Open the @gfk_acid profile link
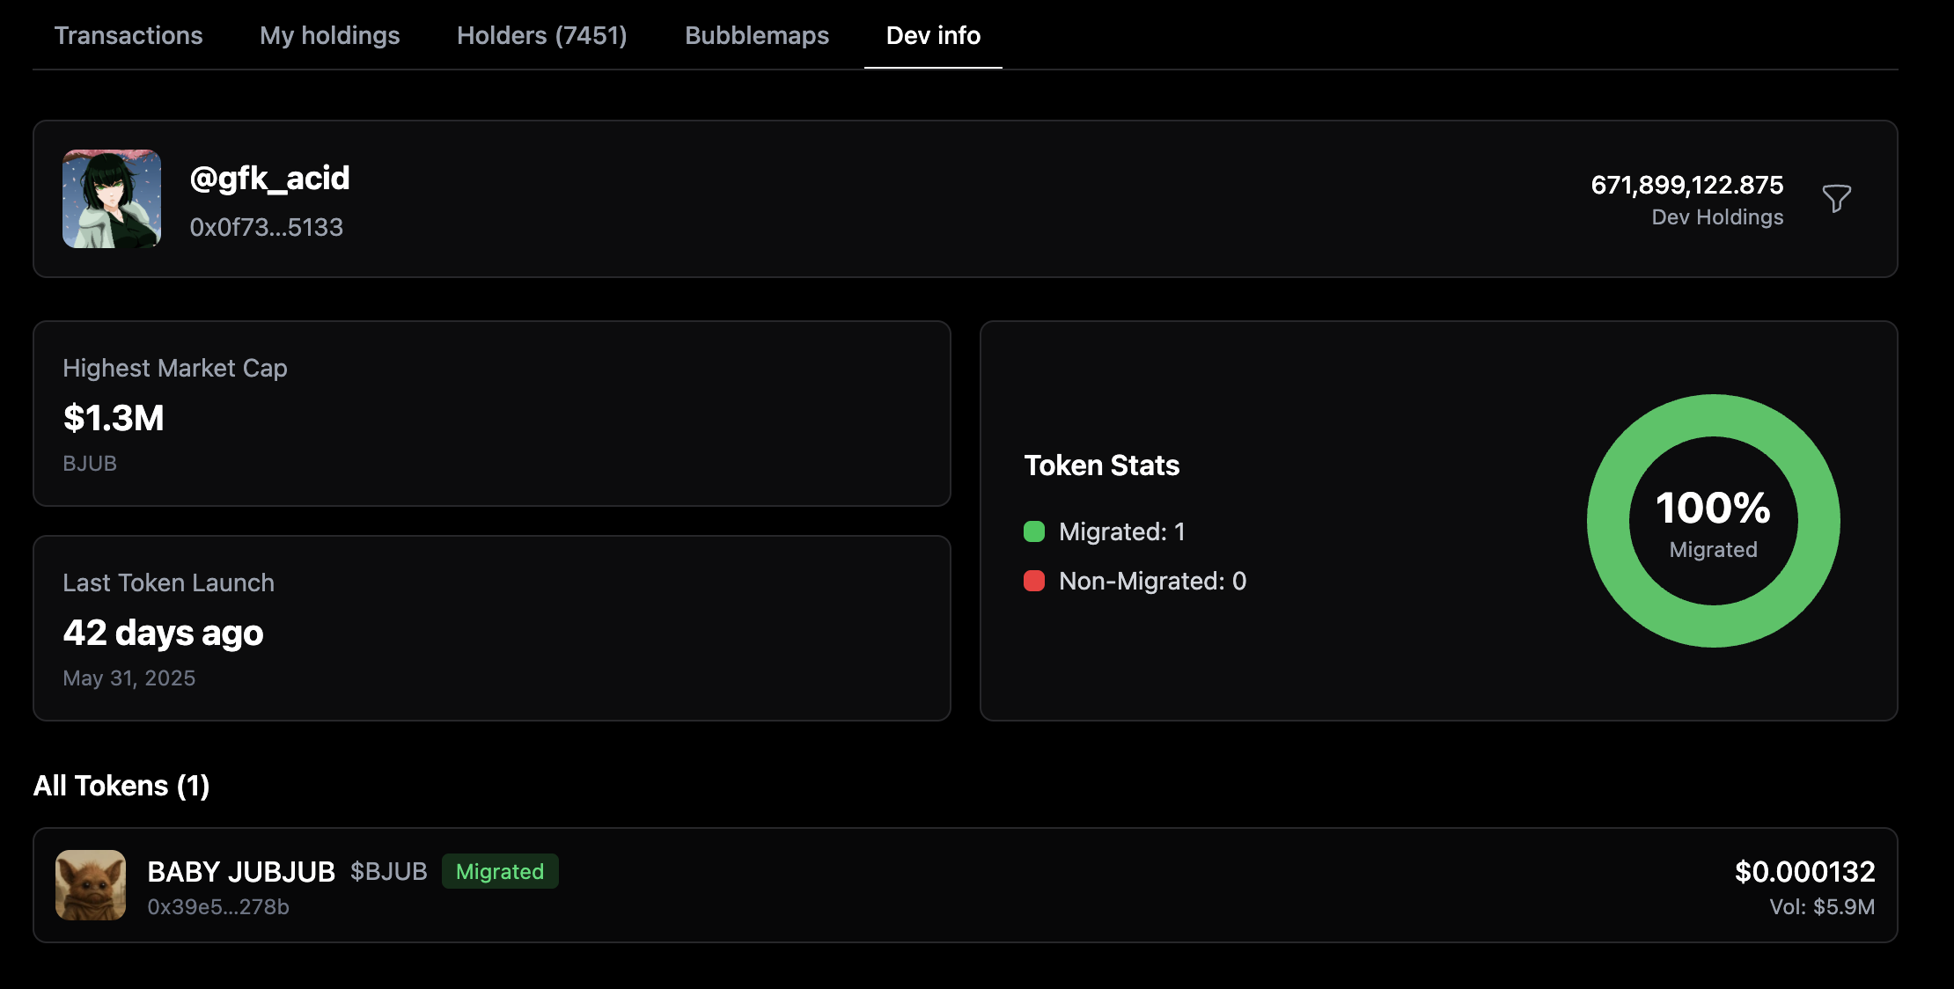Image resolution: width=1954 pixels, height=989 pixels. [x=269, y=179]
